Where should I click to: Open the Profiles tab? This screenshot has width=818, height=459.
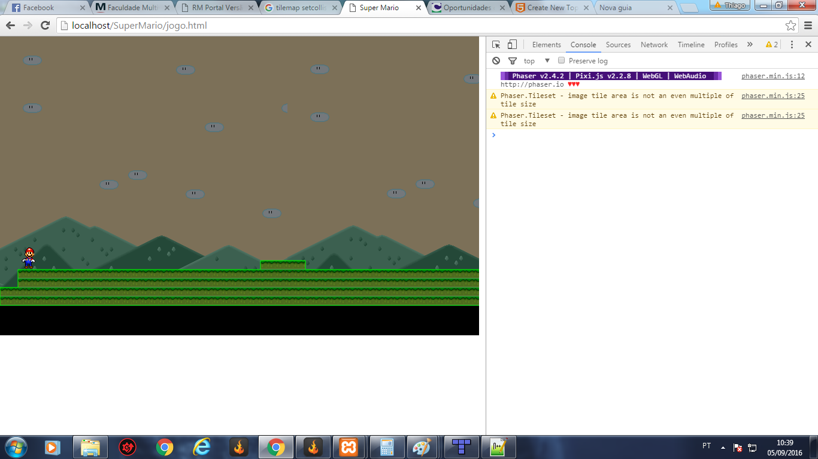[x=726, y=45]
